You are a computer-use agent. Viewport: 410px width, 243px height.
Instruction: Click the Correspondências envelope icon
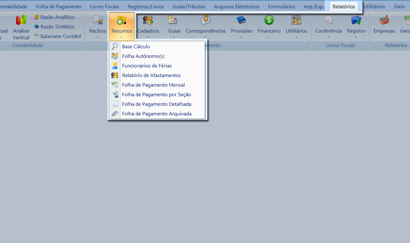(x=206, y=20)
